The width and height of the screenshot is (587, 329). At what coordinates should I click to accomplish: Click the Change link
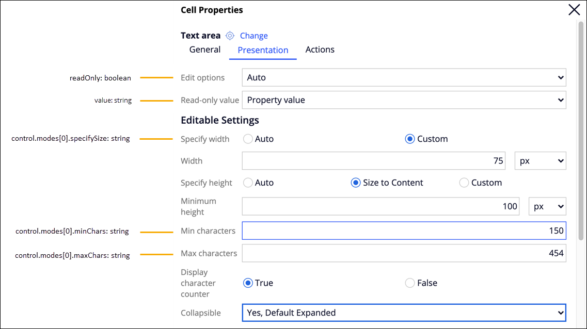253,36
